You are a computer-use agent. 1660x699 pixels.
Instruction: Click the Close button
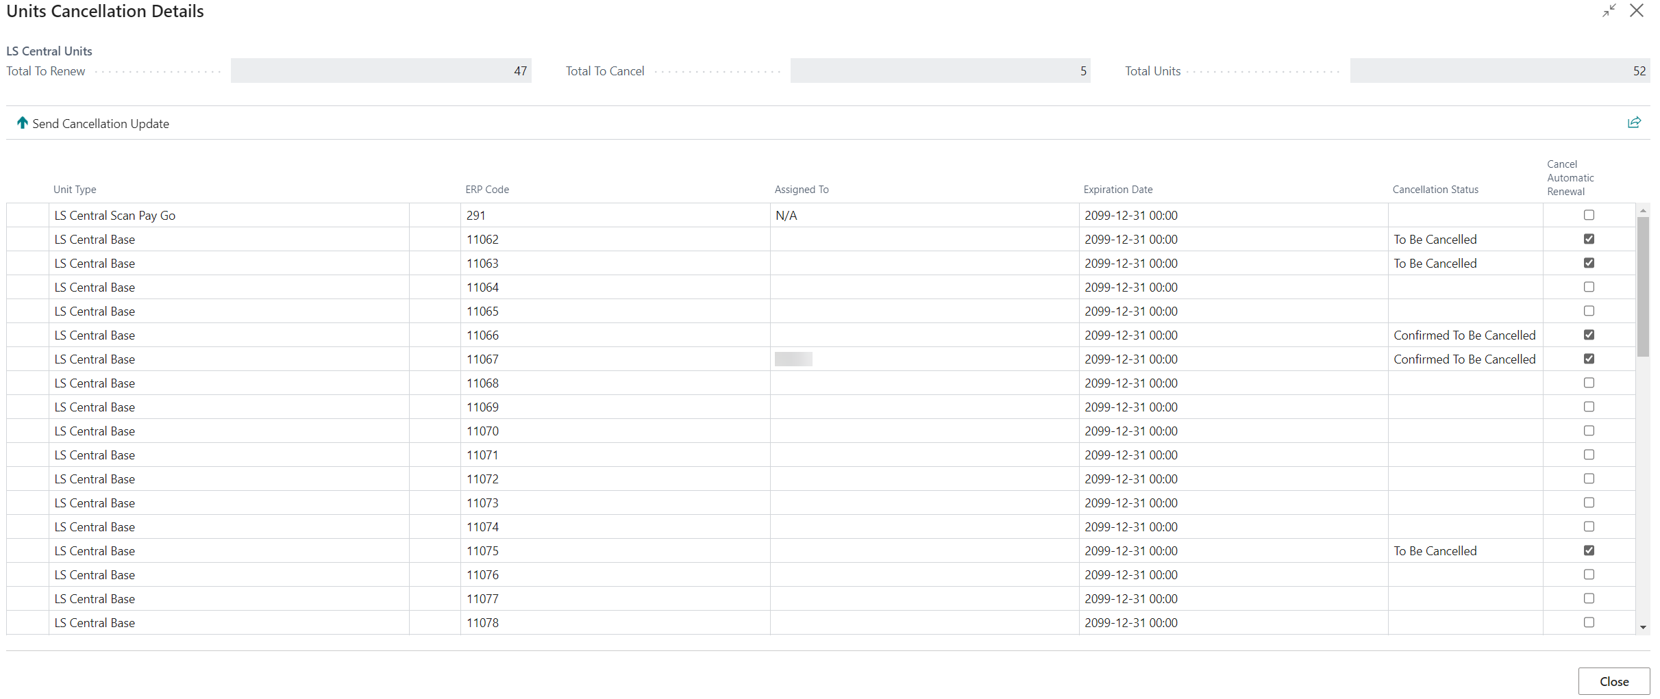pos(1614,681)
